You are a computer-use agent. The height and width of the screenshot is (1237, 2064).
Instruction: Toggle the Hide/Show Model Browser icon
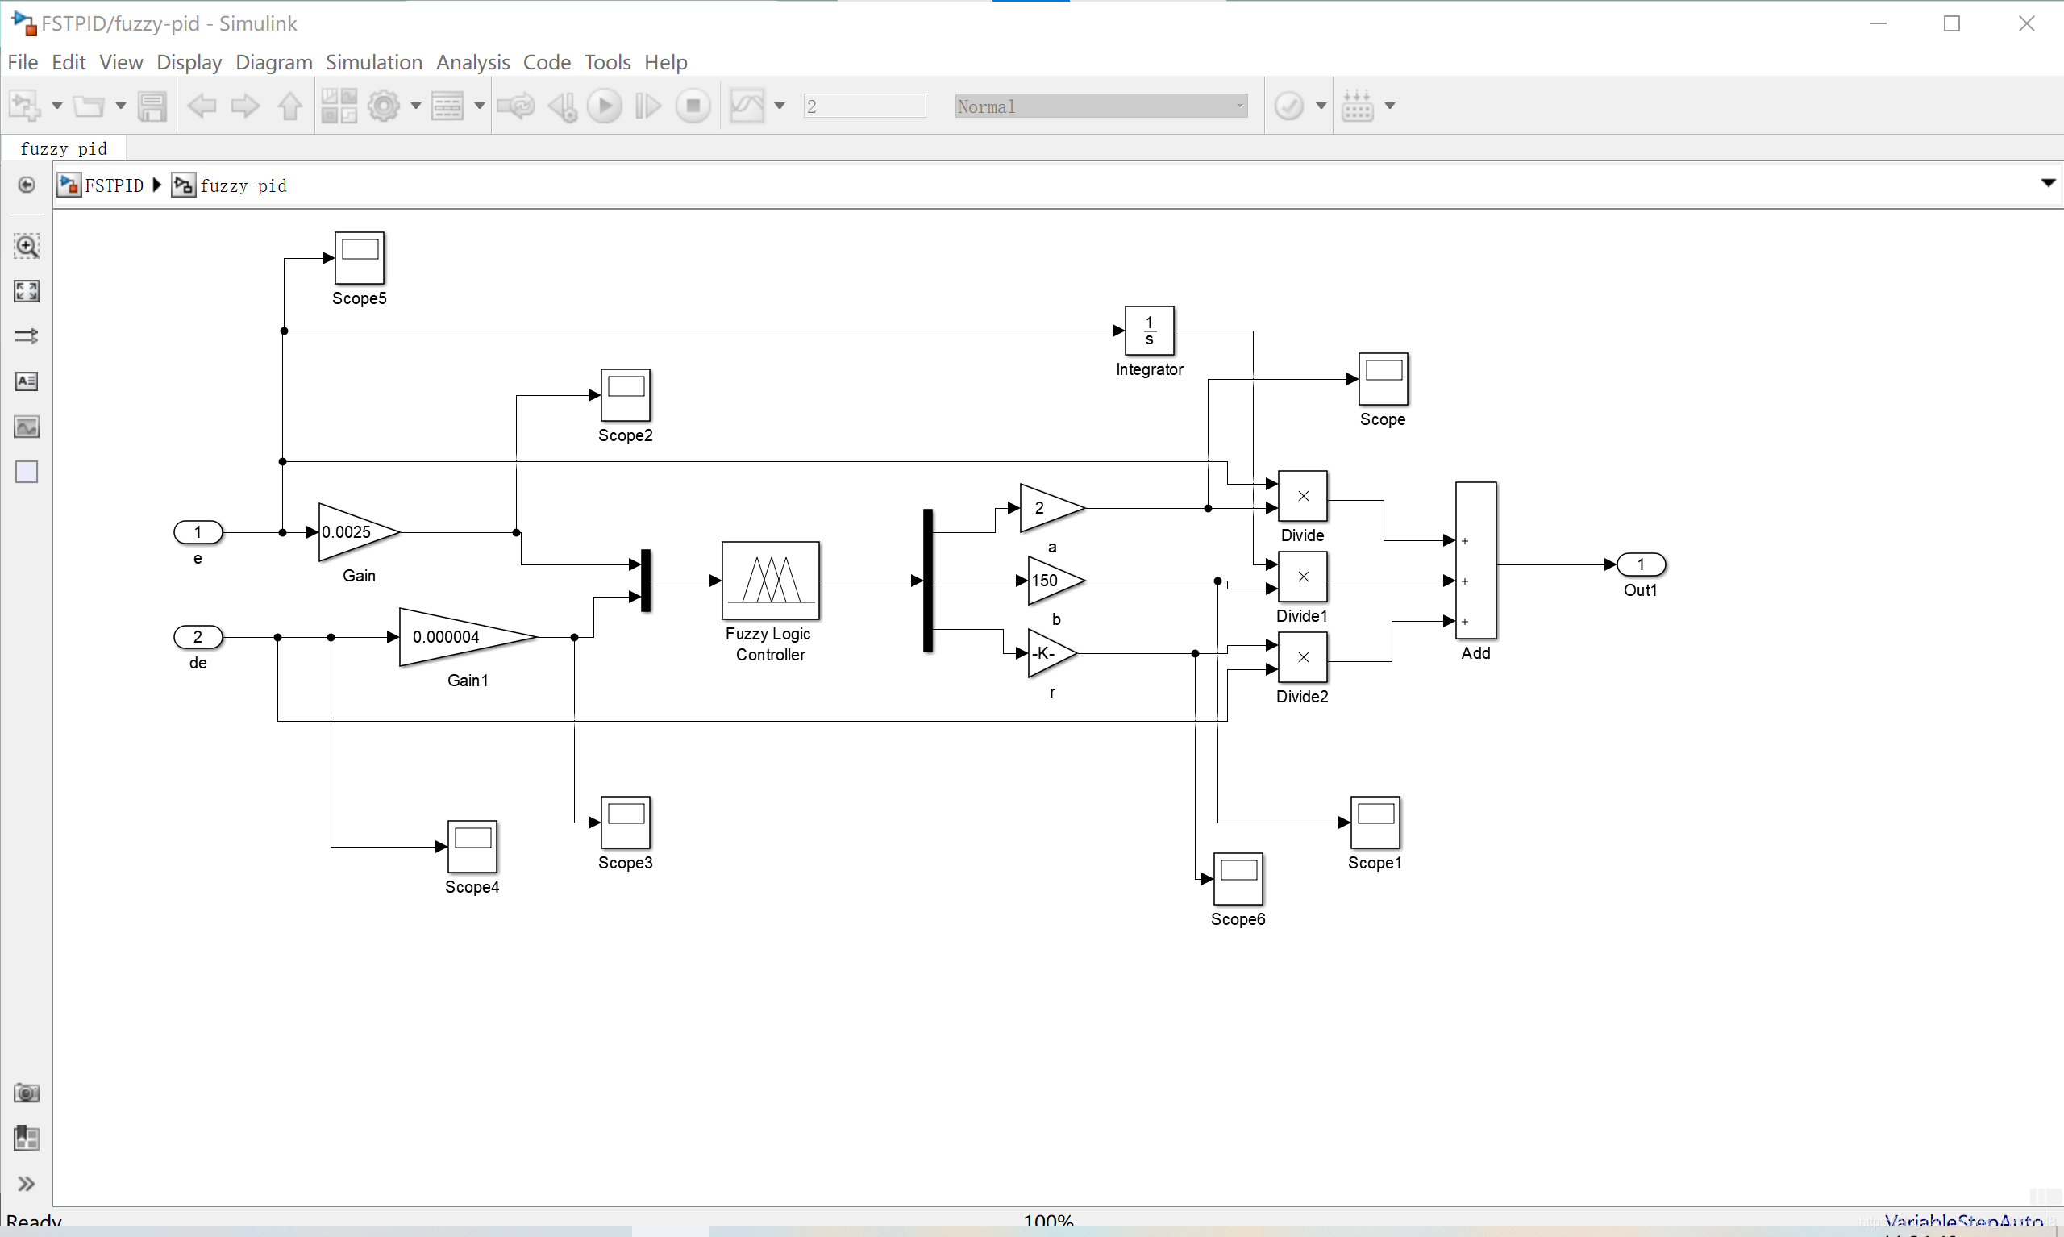pos(27,184)
